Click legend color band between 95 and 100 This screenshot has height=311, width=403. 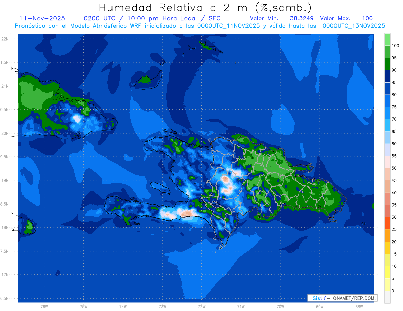coord(387,52)
